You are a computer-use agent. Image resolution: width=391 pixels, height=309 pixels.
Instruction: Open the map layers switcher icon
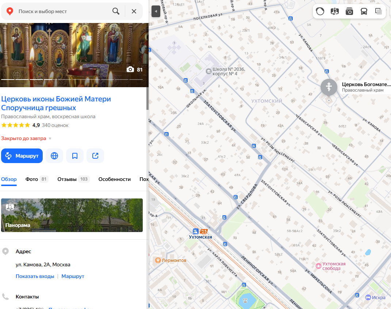(378, 11)
